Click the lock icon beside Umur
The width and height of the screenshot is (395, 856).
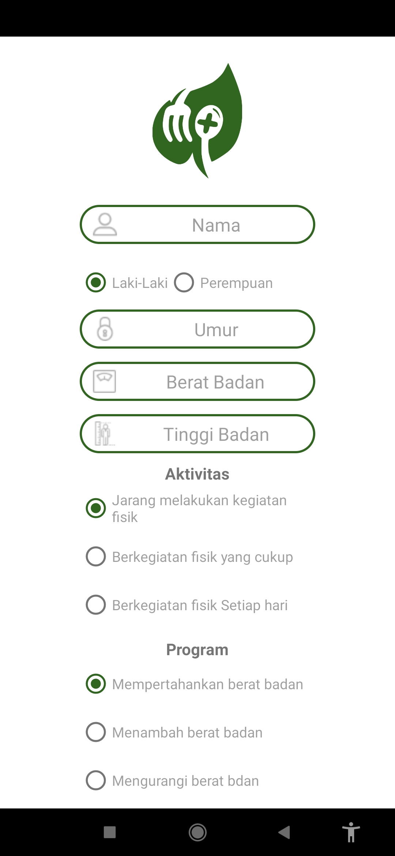click(106, 329)
